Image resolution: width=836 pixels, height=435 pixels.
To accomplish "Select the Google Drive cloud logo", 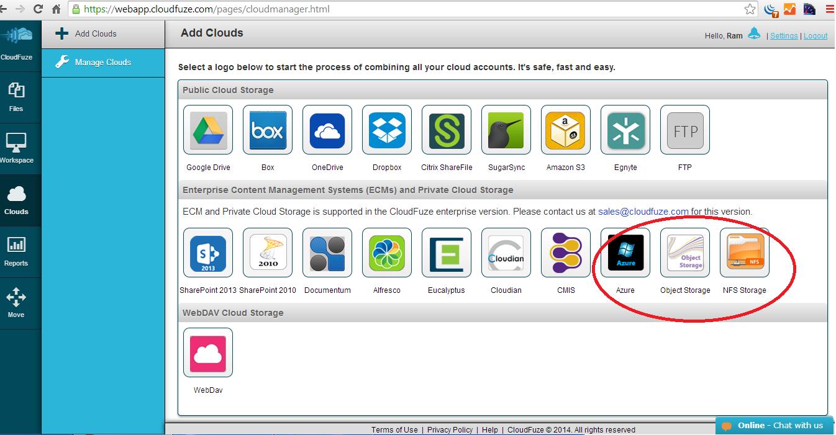I will [x=208, y=130].
